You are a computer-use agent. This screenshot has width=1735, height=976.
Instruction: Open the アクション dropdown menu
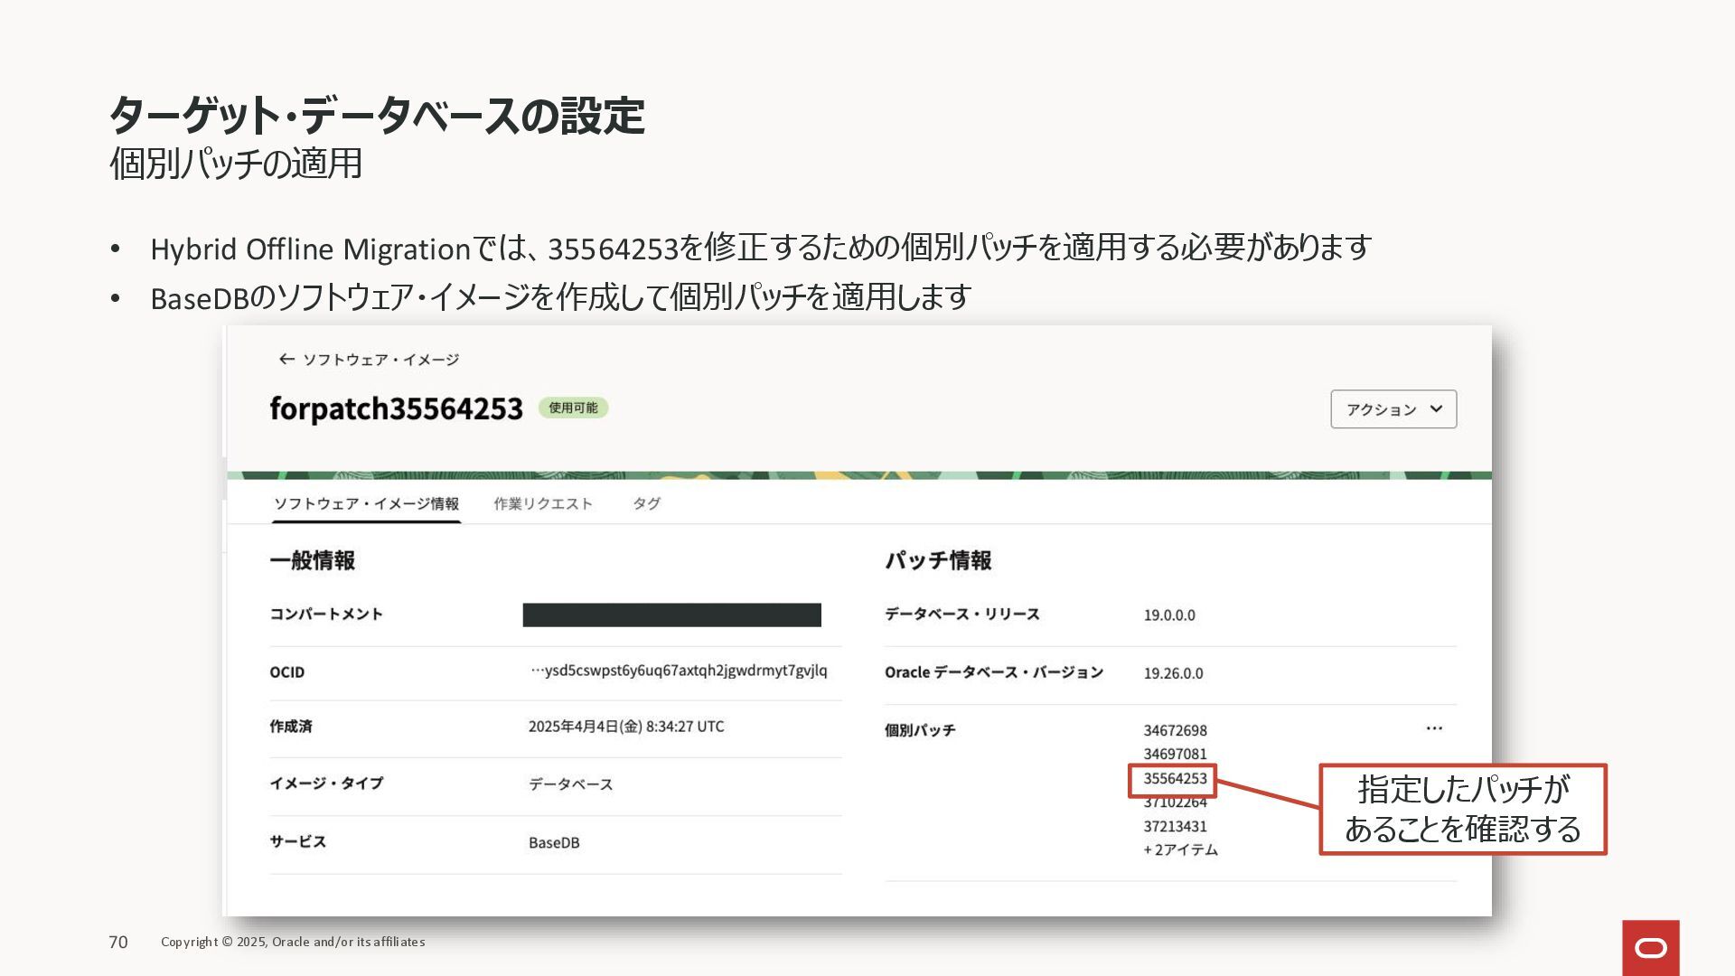pos(1393,409)
